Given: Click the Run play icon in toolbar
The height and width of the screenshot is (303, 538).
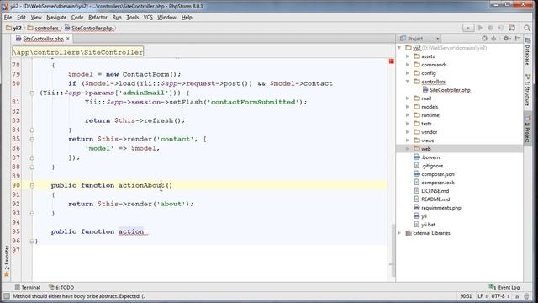Looking at the screenshot, I should tap(480, 28).
